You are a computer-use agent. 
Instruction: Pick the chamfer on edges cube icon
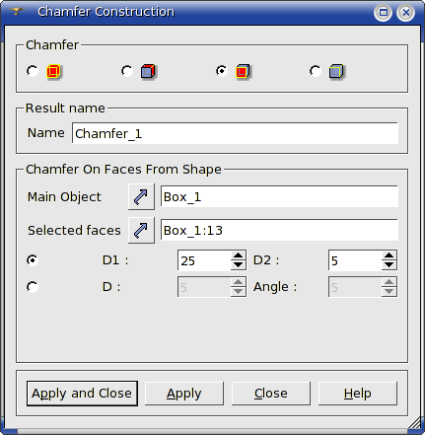click(336, 71)
